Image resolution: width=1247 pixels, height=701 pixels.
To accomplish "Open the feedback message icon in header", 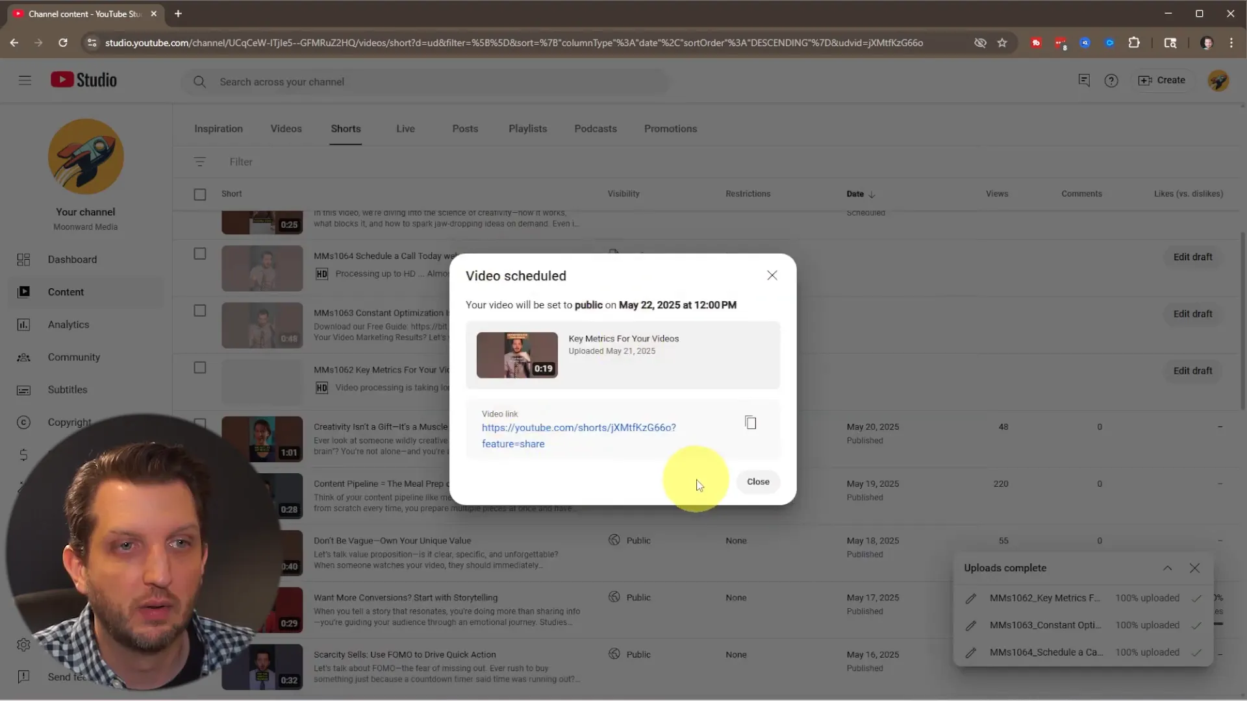I will (x=1084, y=80).
